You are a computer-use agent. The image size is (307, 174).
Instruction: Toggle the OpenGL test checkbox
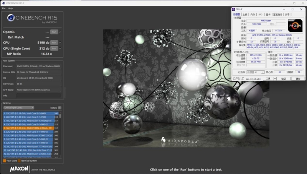(x=60, y=32)
